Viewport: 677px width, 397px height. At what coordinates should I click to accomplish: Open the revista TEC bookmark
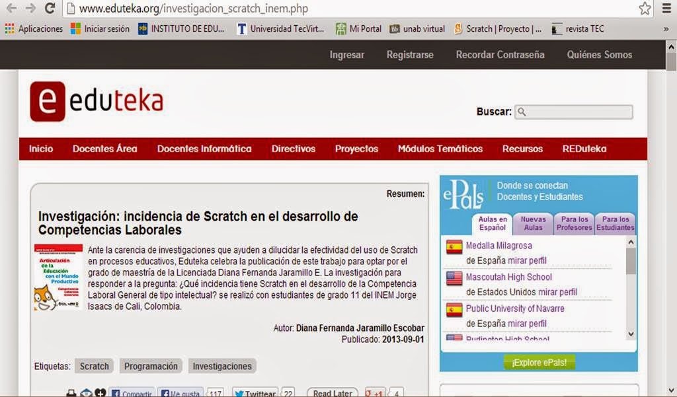tap(578, 29)
